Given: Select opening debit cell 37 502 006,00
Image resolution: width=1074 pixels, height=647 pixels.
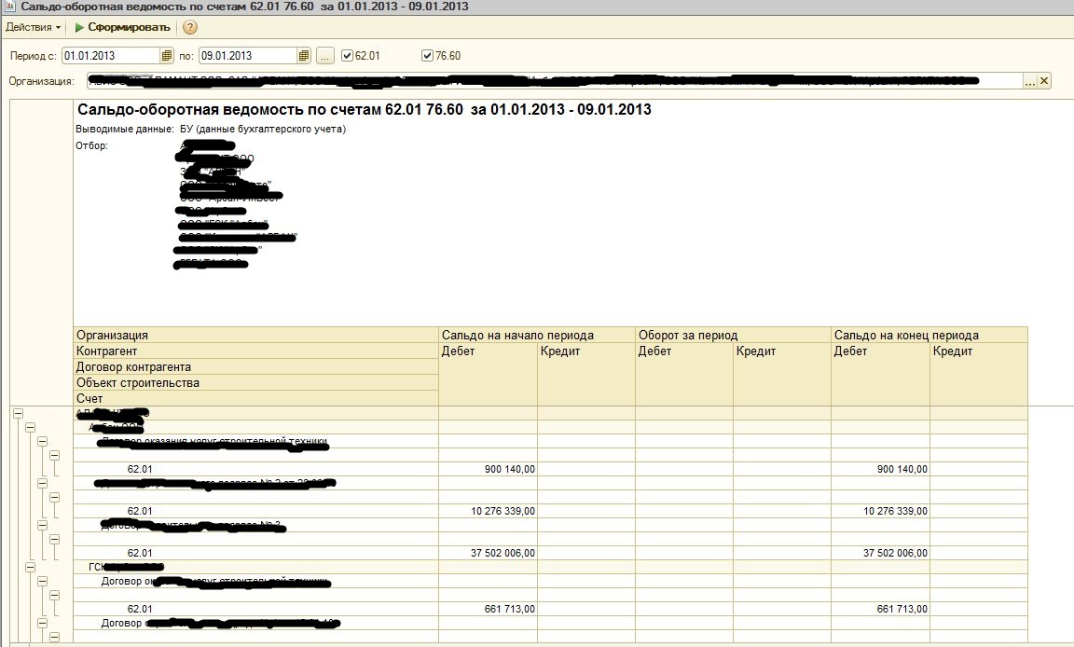Looking at the screenshot, I should [x=488, y=553].
